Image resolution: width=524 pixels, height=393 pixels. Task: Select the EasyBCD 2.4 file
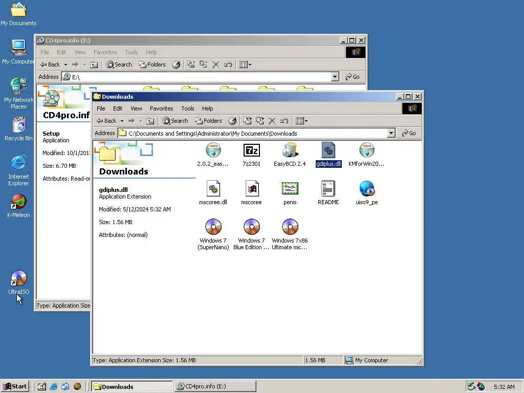(290, 155)
